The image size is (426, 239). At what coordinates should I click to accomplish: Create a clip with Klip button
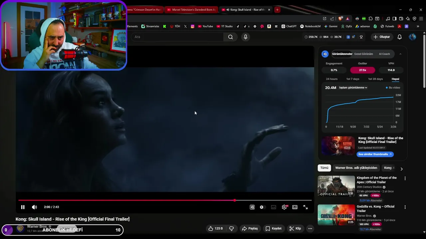click(x=295, y=228)
